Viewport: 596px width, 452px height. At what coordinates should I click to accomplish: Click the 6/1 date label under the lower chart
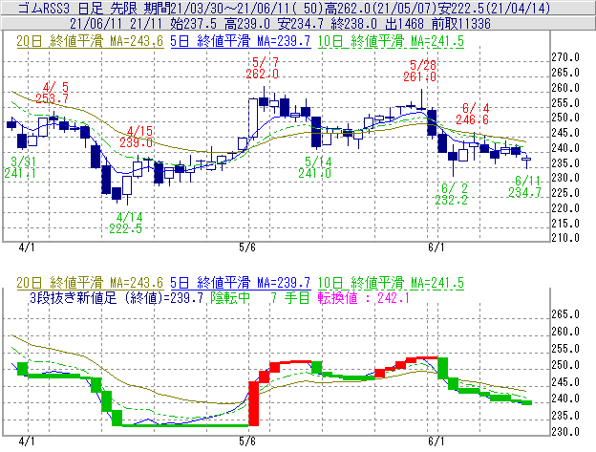[x=436, y=441]
